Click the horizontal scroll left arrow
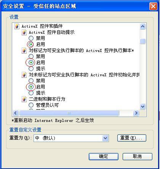 pyautogui.click(x=16, y=113)
